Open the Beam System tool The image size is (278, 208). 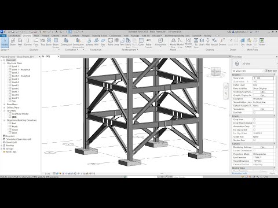pyautogui.click(x=56, y=43)
